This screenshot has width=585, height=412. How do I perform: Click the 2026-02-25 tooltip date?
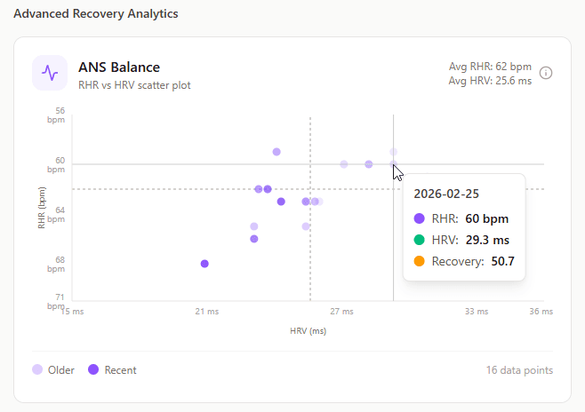click(x=446, y=194)
